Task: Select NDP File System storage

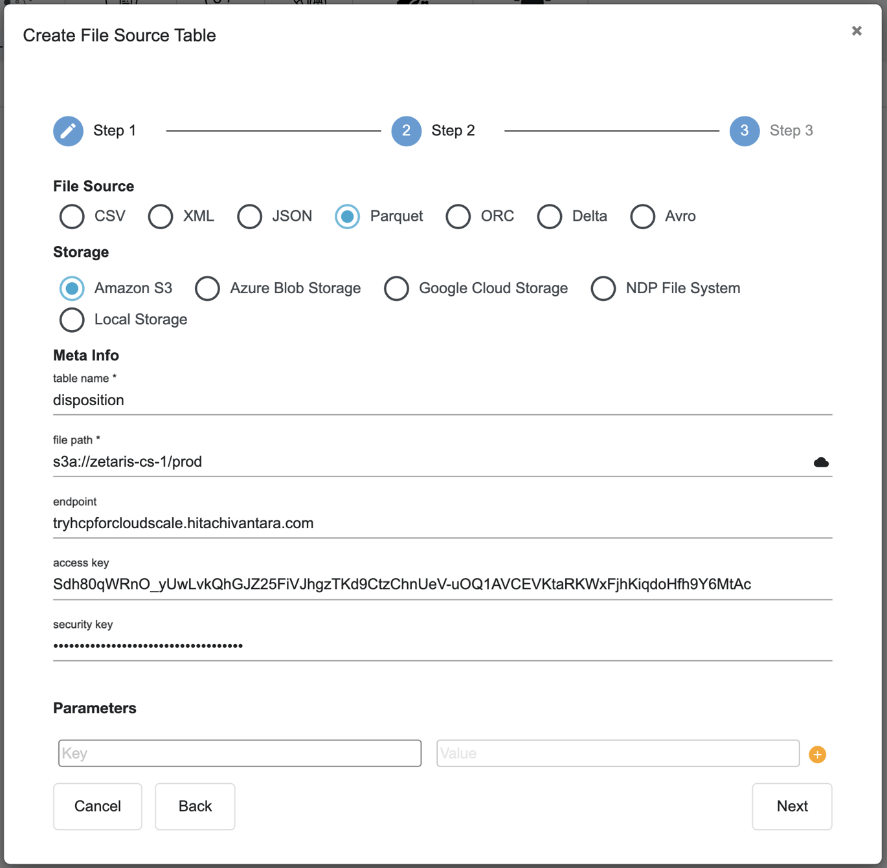Action: 603,288
